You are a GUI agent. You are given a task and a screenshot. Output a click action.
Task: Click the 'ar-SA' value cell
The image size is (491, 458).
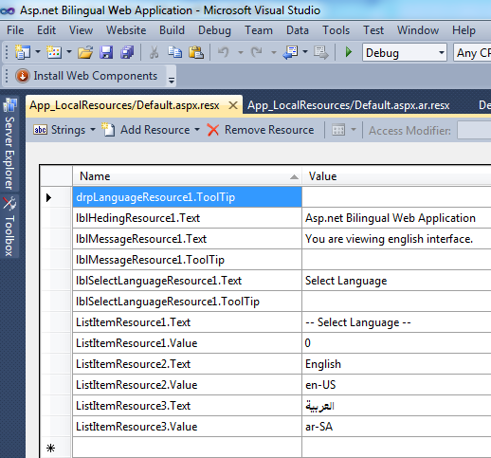click(x=396, y=427)
